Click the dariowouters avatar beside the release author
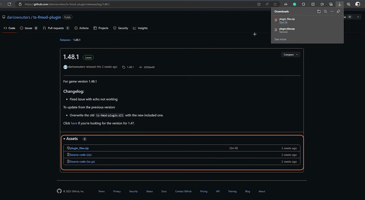Viewport: 365px width, 200px height. point(65,67)
